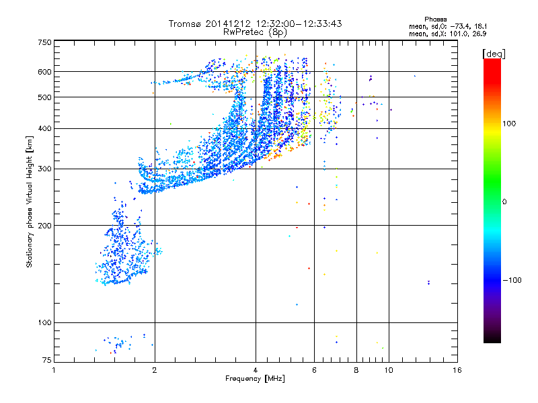Click the x-axis tick label '10'
This screenshot has width=538, height=403.
389,370
